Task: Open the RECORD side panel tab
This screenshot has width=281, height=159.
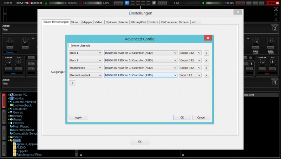Action: [4, 149]
